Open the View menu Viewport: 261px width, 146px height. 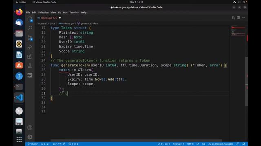(53, 13)
